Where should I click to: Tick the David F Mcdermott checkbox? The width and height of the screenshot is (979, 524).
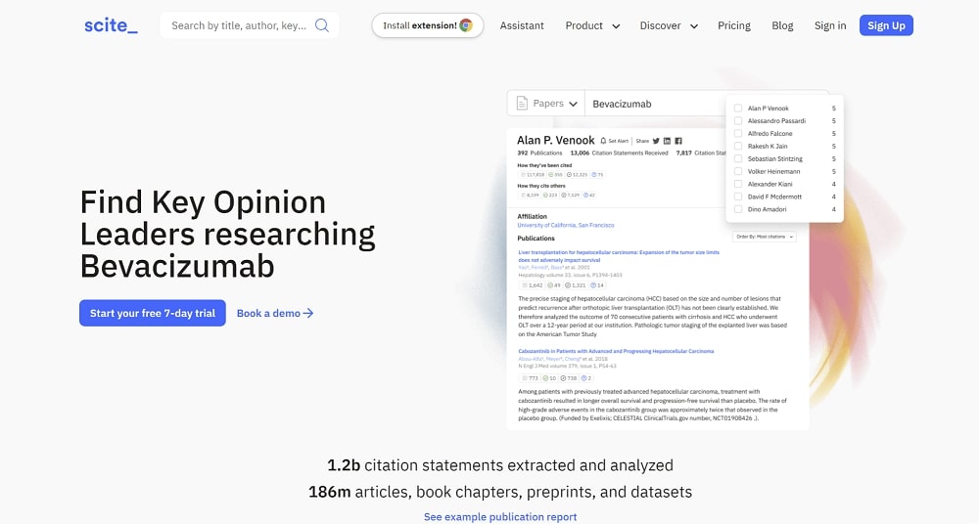[738, 196]
